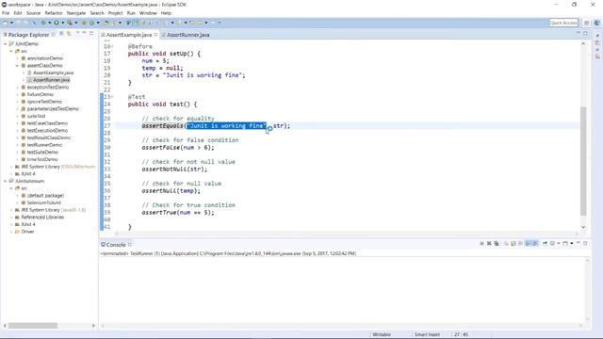Toggle Pin Console button
Screen dimensions: 603x339
point(545,243)
